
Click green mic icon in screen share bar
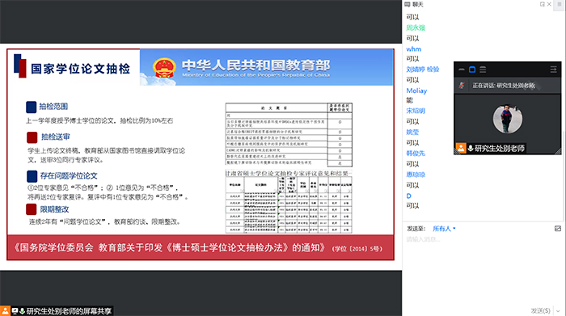point(22,311)
